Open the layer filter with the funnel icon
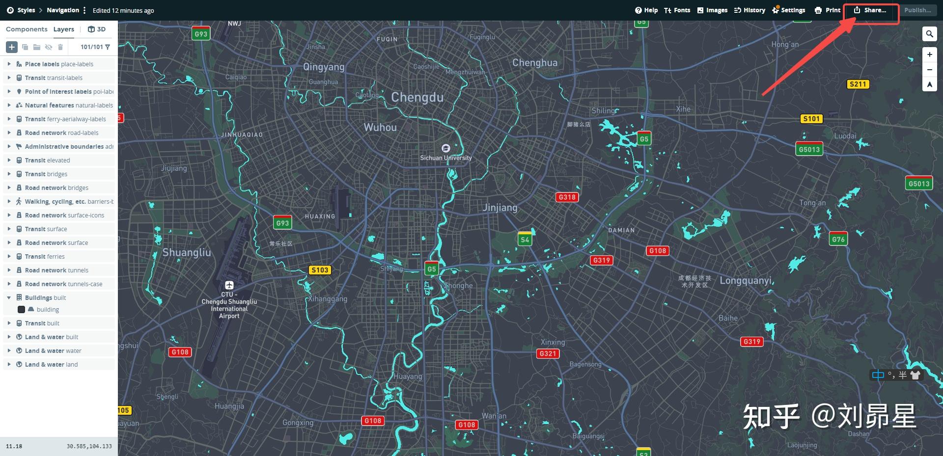This screenshot has height=456, width=943. pyautogui.click(x=109, y=47)
